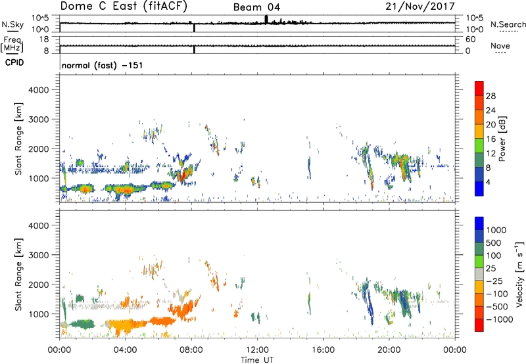Click the "10^5" tick beside the N.Sky label
The image size is (526, 364).
(x=40, y=18)
